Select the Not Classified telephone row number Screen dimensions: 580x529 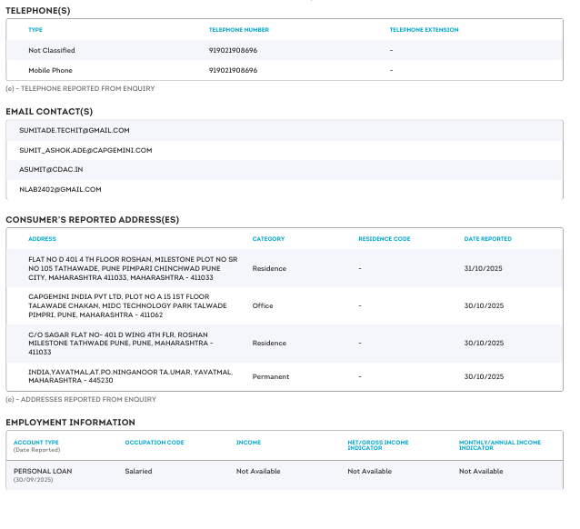click(233, 50)
